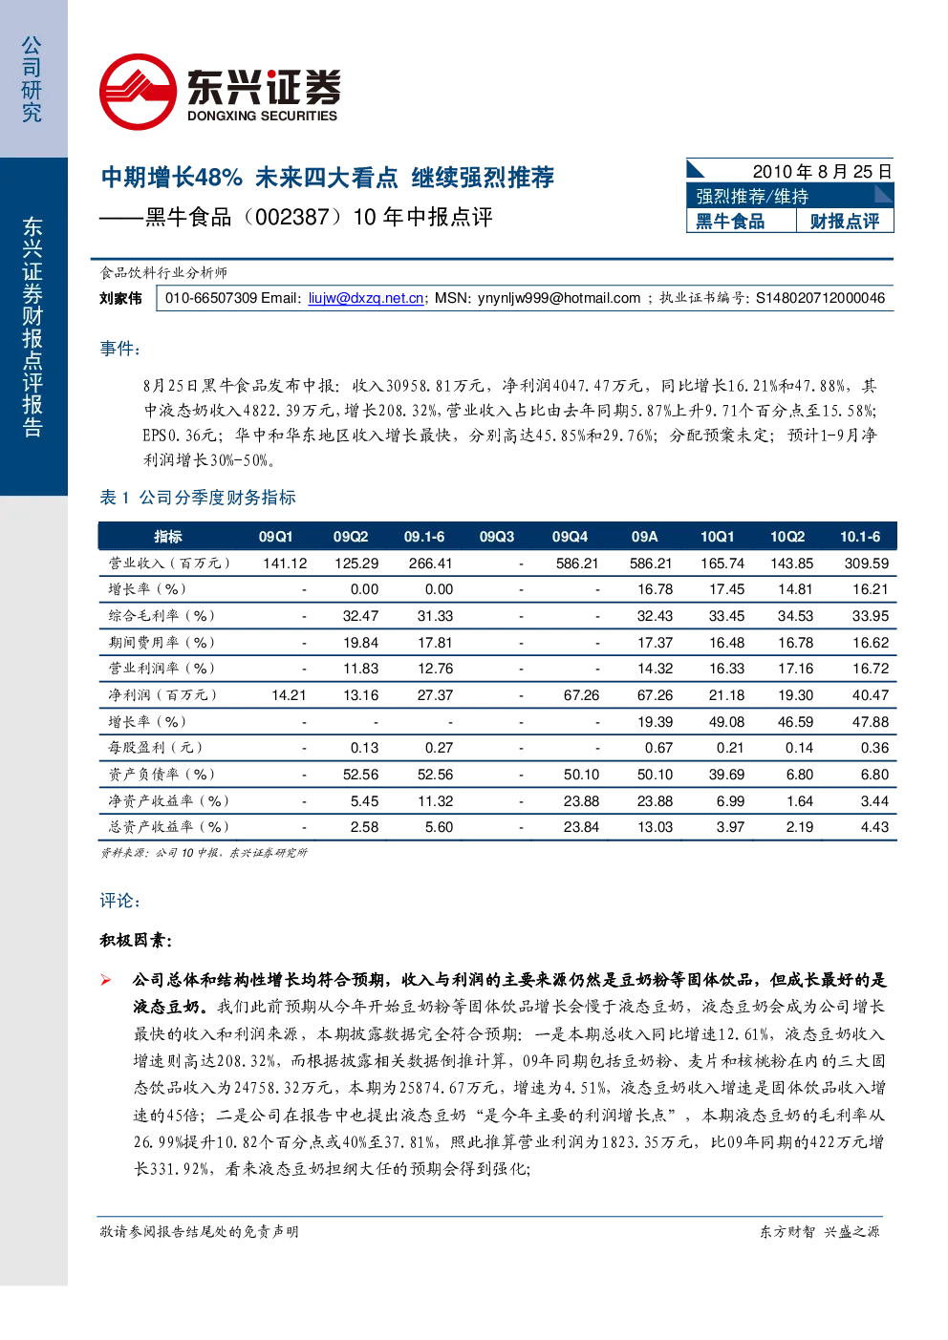Click the '10Q1' column header
This screenshot has width=948, height=1340.
click(x=718, y=537)
